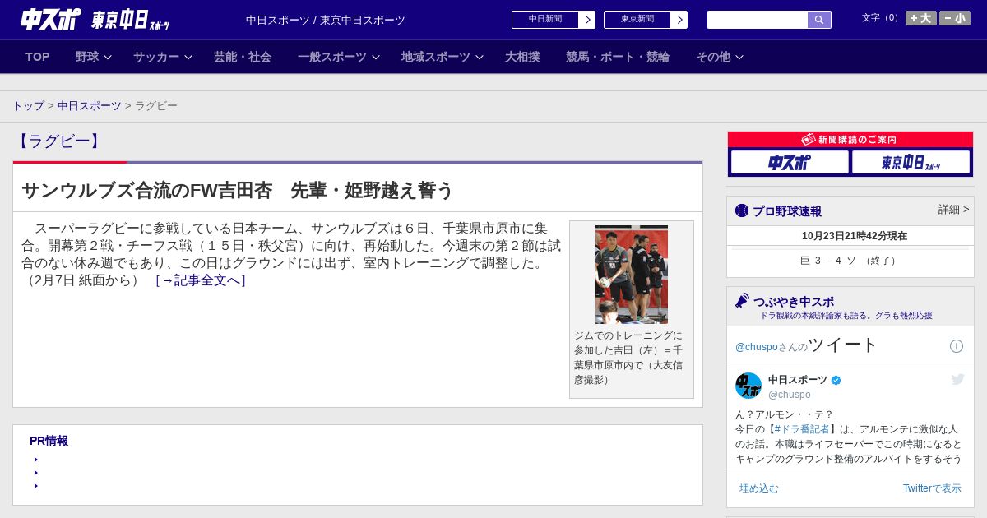Click the Twitter bird icon
987x518 pixels.
pyautogui.click(x=957, y=379)
